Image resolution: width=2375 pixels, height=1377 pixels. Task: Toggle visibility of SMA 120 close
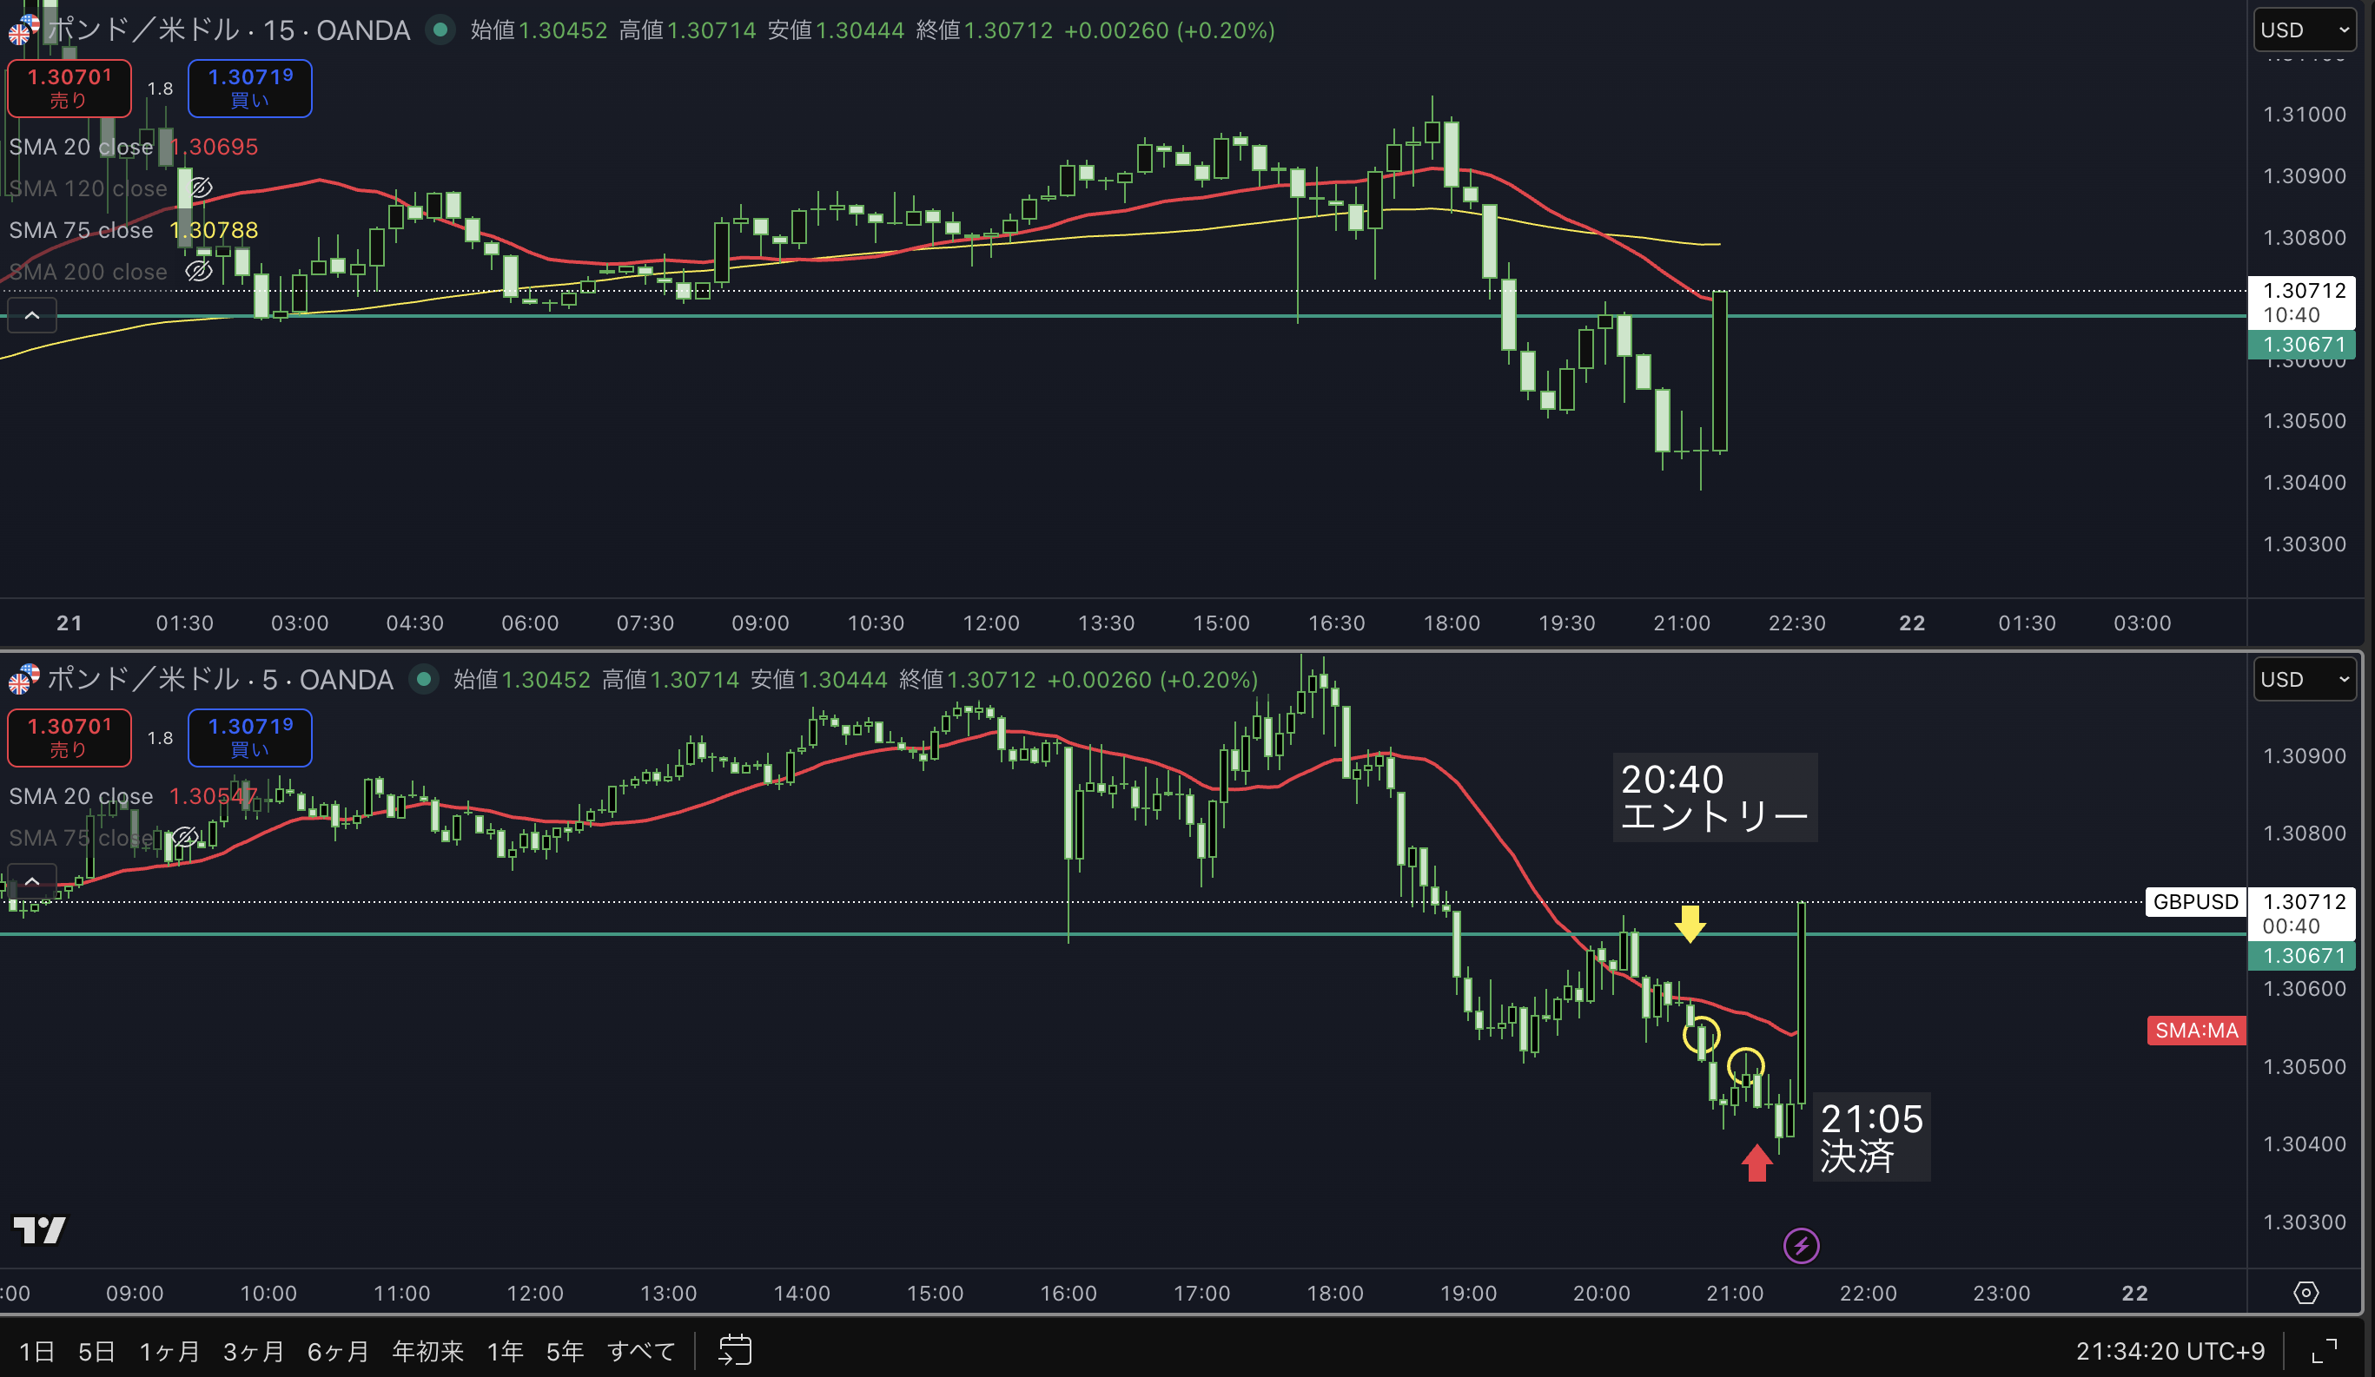[x=201, y=188]
